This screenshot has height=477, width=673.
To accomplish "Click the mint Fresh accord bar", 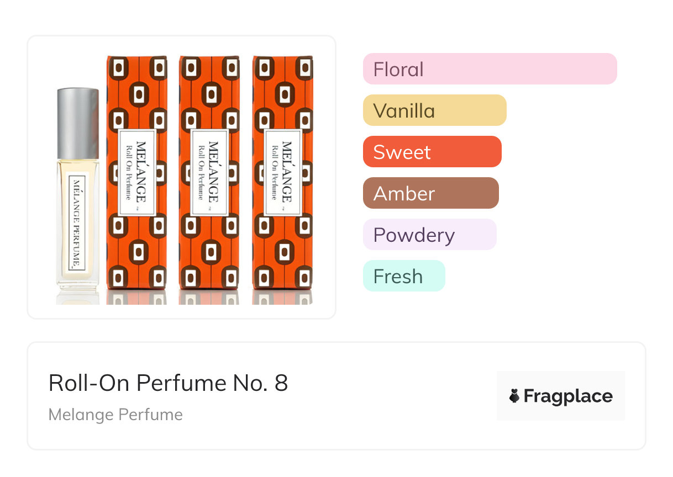I will pos(404,276).
